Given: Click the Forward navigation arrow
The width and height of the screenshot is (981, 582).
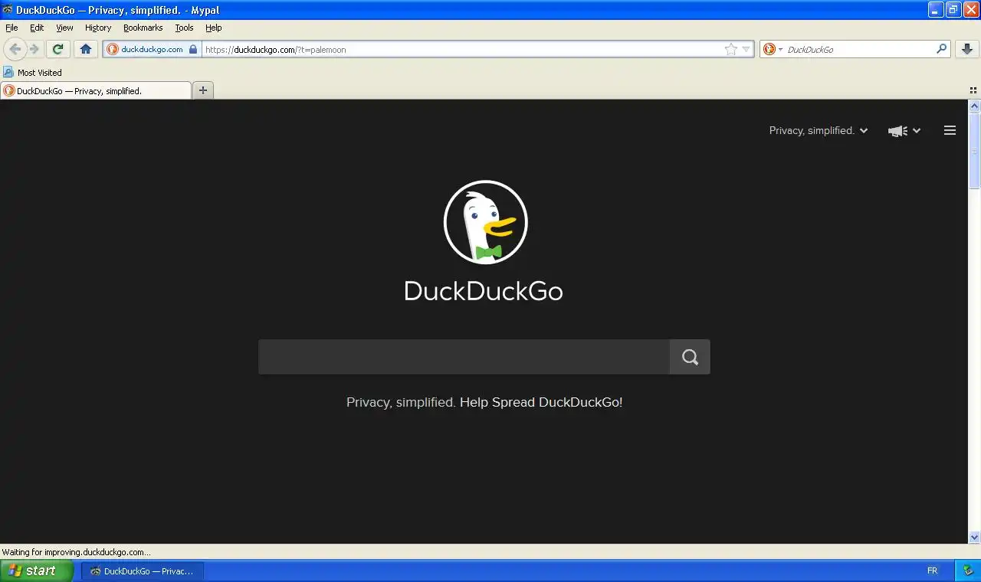Looking at the screenshot, I should pos(34,49).
